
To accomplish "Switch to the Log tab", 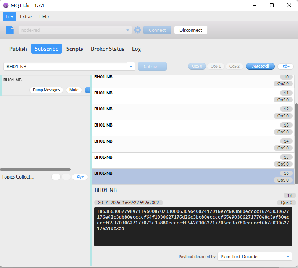I will 137,49.
